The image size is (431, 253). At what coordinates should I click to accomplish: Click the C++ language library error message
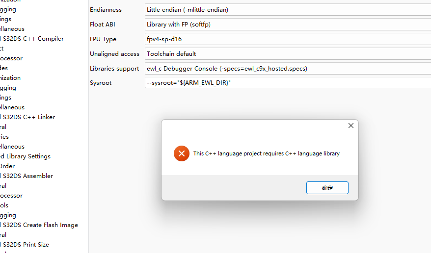click(266, 153)
